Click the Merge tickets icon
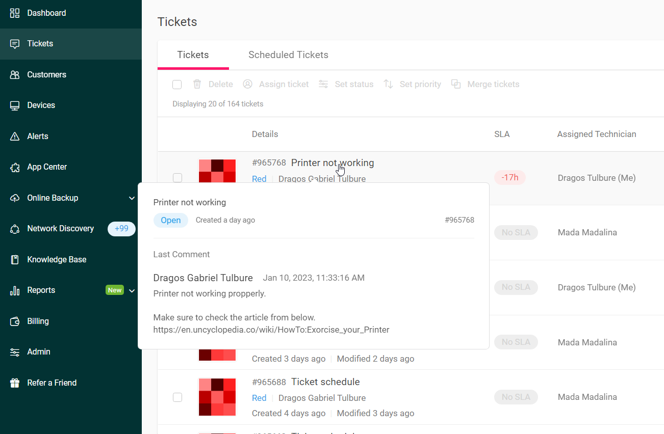 tap(456, 84)
